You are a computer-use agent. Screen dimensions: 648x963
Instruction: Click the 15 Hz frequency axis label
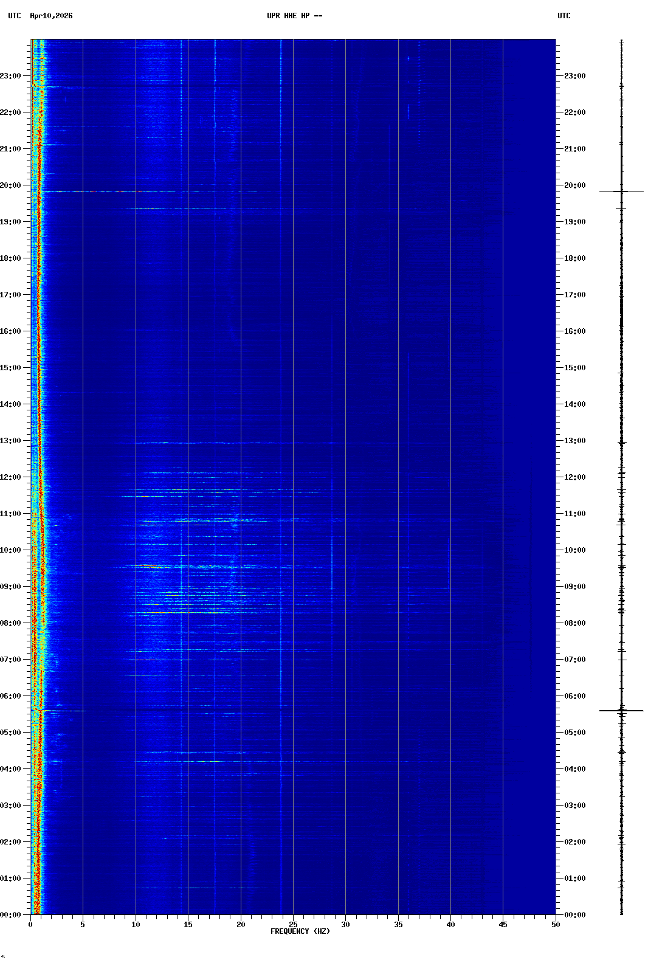(x=188, y=925)
